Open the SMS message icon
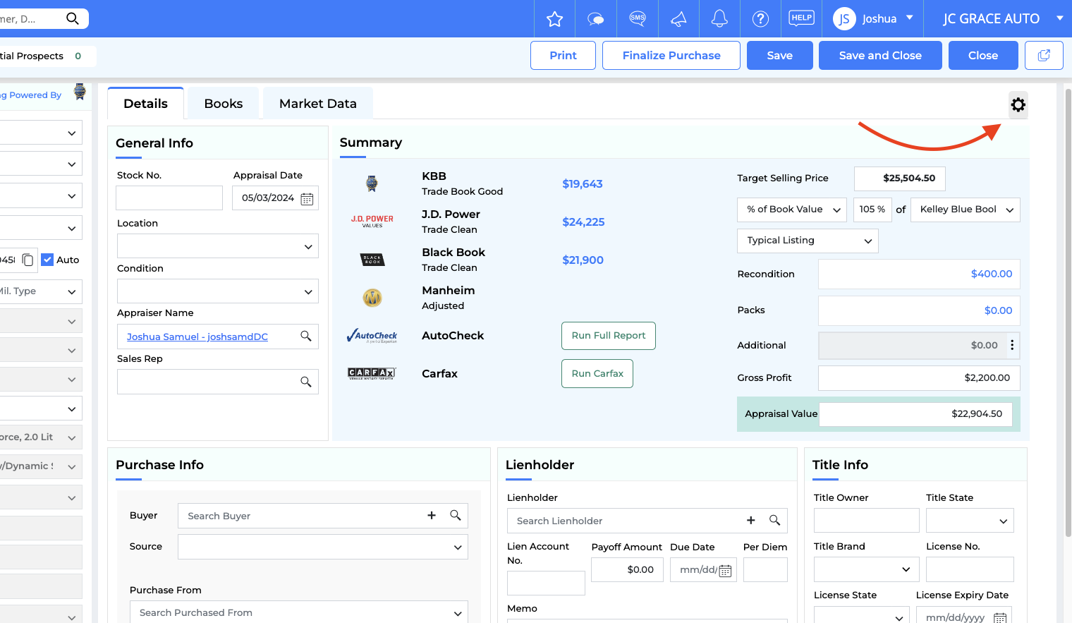The height and width of the screenshot is (623, 1072). tap(638, 19)
